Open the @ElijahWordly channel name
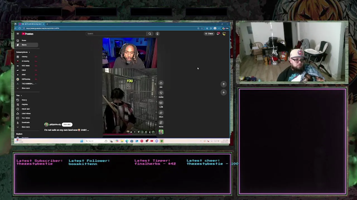 pyautogui.click(x=55, y=124)
